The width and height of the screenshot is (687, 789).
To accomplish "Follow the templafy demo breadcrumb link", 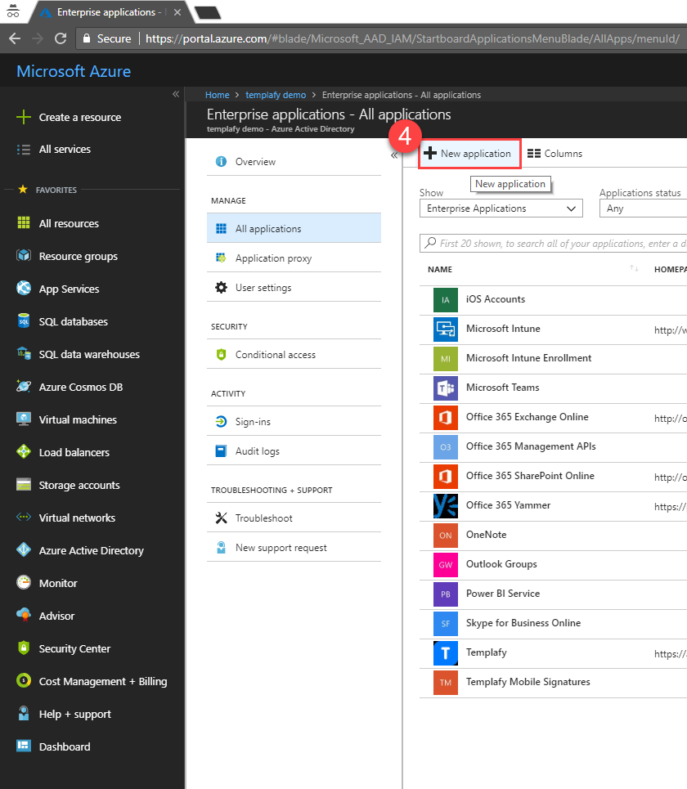I will click(276, 95).
